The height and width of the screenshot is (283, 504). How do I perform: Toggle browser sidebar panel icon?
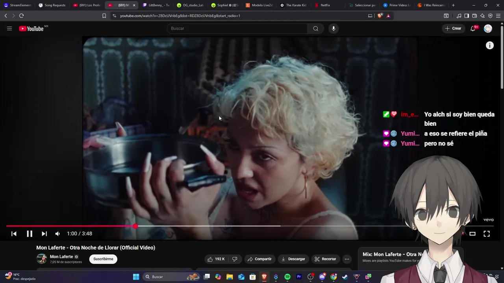click(467, 16)
